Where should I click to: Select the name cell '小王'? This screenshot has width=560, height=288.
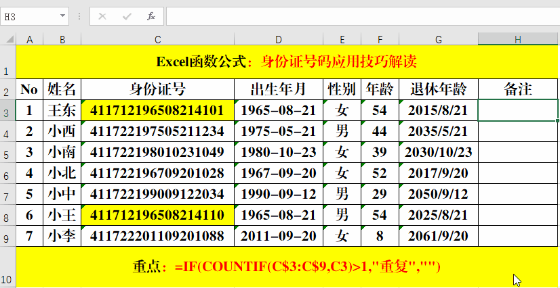coord(62,216)
